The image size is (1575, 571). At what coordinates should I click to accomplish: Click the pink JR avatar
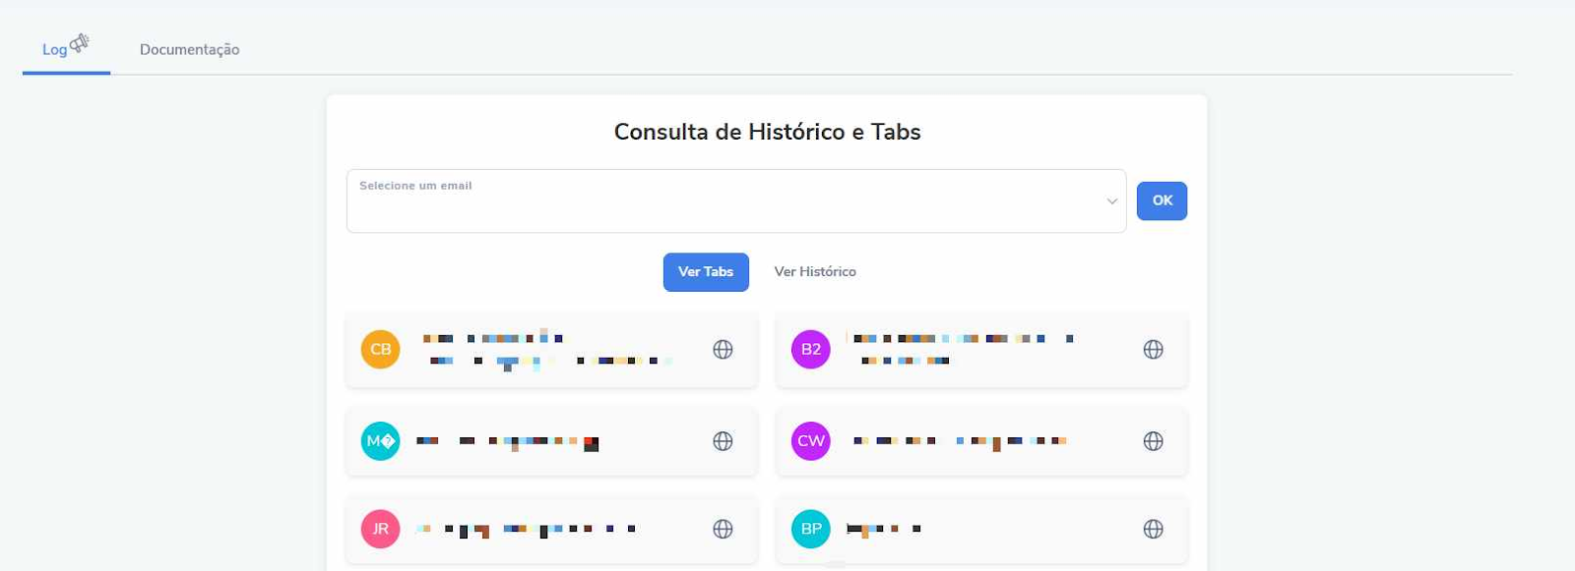tap(380, 529)
